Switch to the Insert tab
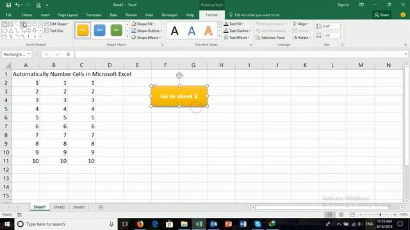The image size is (410, 230). point(45,15)
